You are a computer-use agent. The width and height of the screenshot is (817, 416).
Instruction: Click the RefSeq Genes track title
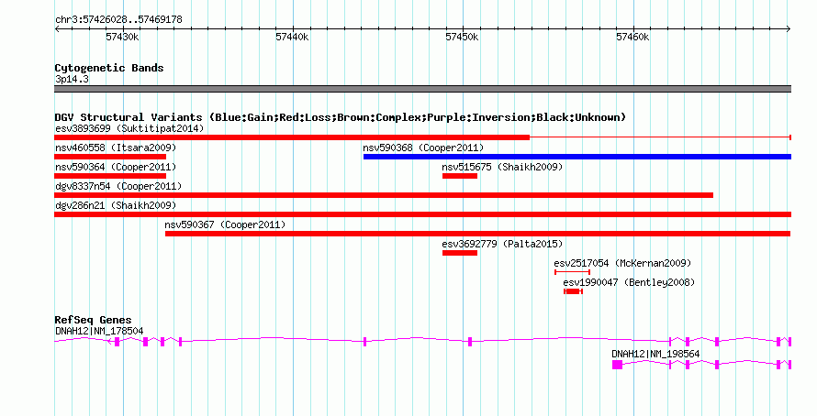(x=94, y=321)
